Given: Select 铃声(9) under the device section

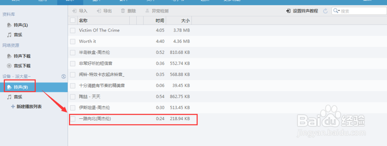Looking at the screenshot, I should (34, 87).
